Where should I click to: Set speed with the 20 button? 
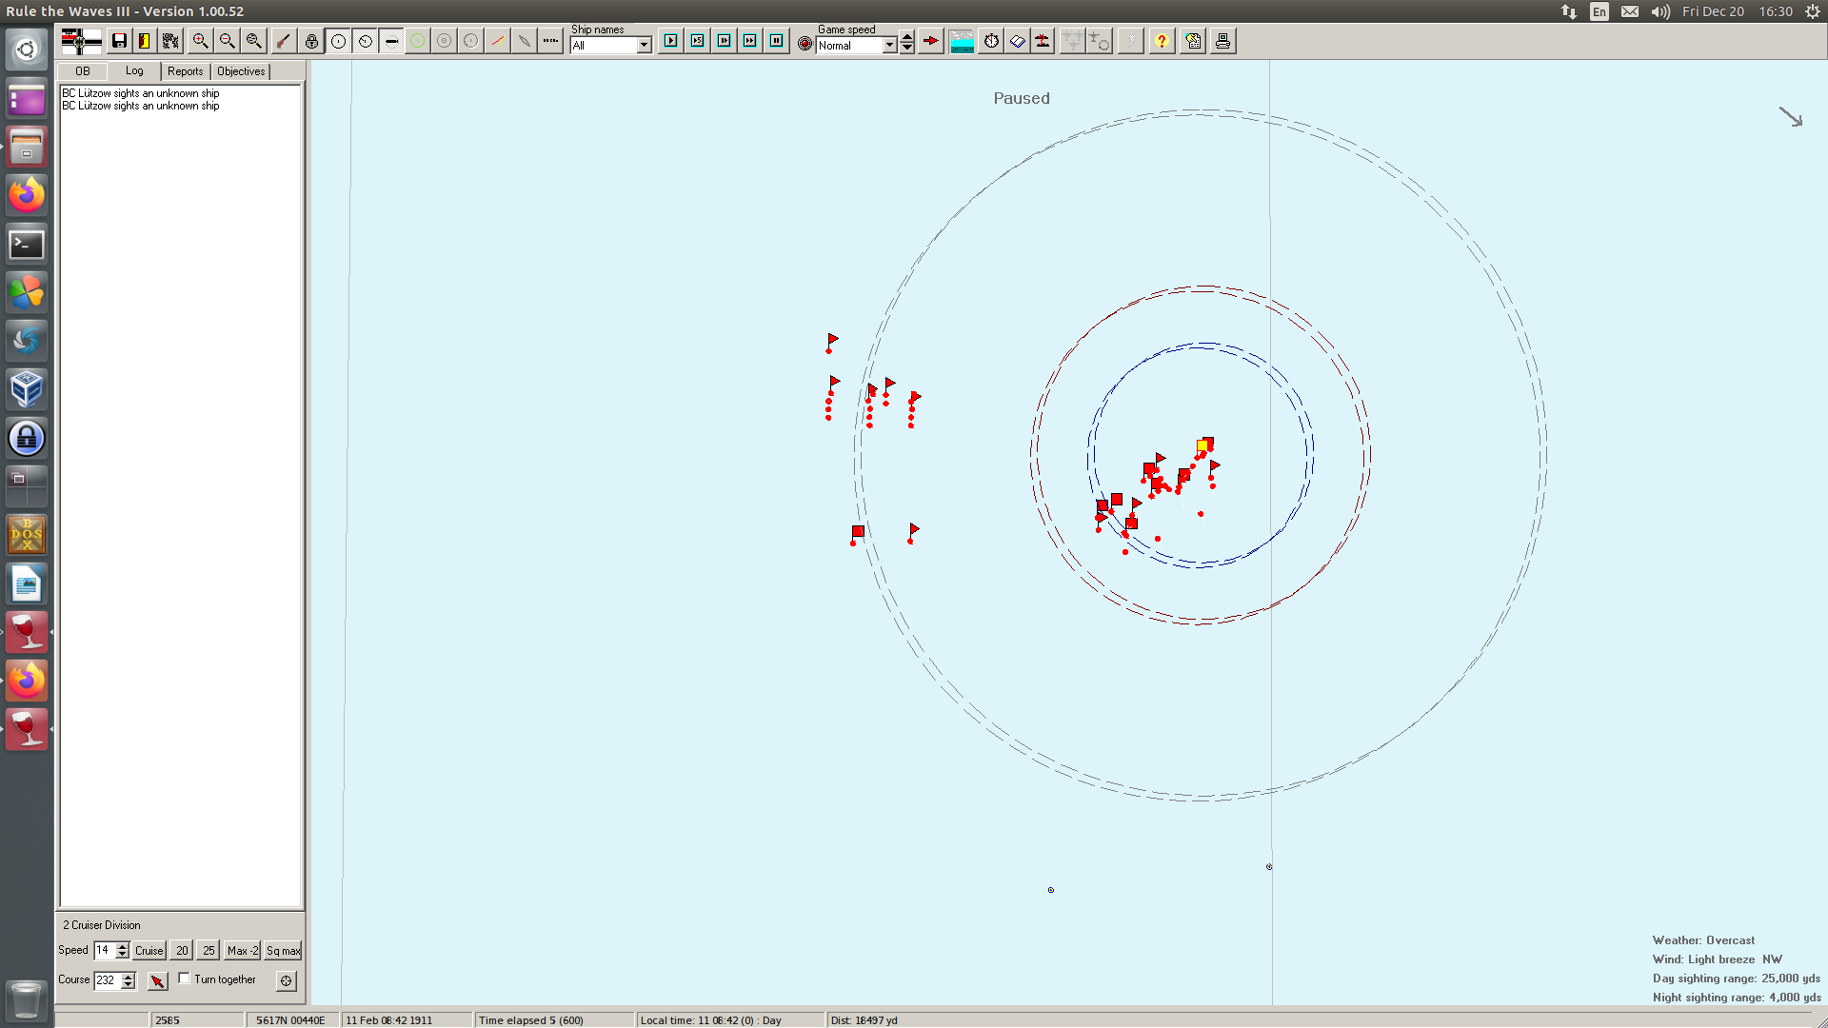tap(182, 950)
